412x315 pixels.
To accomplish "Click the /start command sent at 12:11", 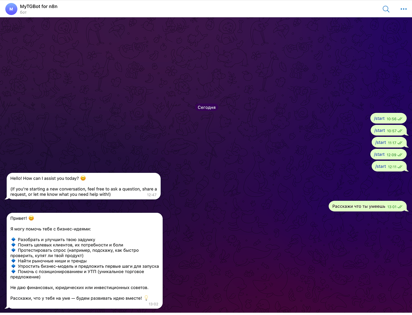I will click(x=380, y=166).
